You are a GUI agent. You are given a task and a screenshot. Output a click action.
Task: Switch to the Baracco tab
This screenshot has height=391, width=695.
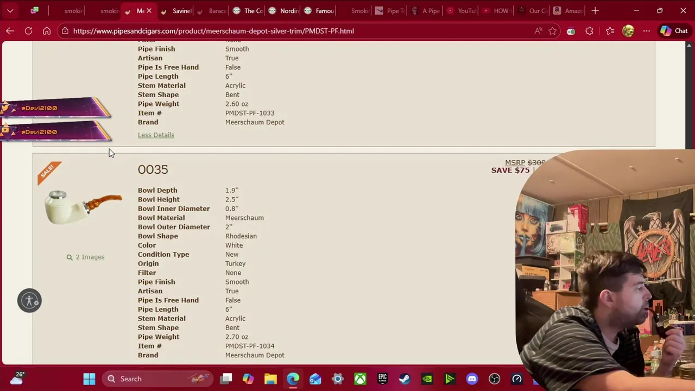pos(212,10)
